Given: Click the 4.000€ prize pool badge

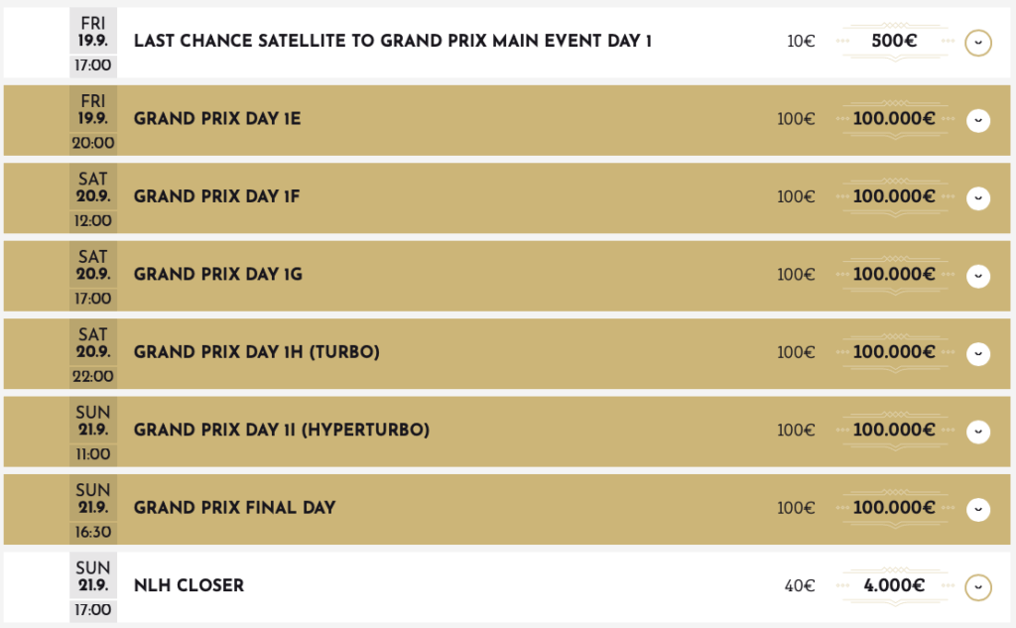Looking at the screenshot, I should coord(894,585).
